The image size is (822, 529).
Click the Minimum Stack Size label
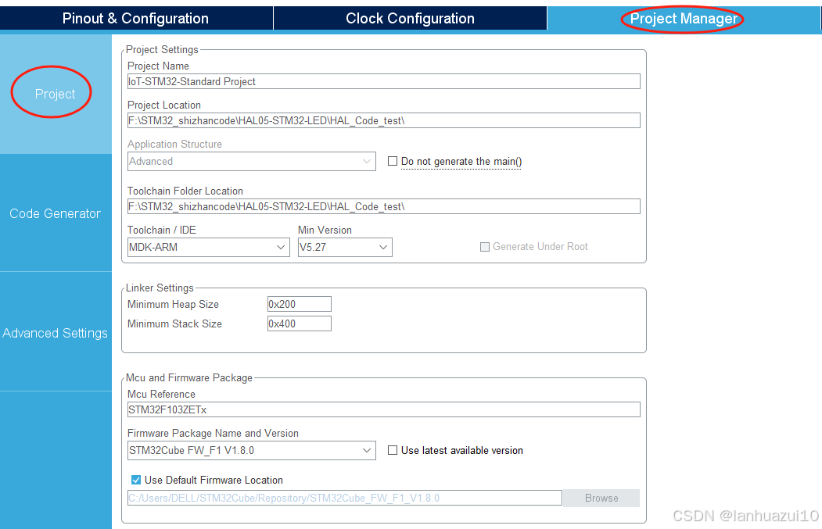[174, 323]
